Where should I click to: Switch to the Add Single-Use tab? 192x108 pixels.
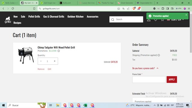(48, 3)
